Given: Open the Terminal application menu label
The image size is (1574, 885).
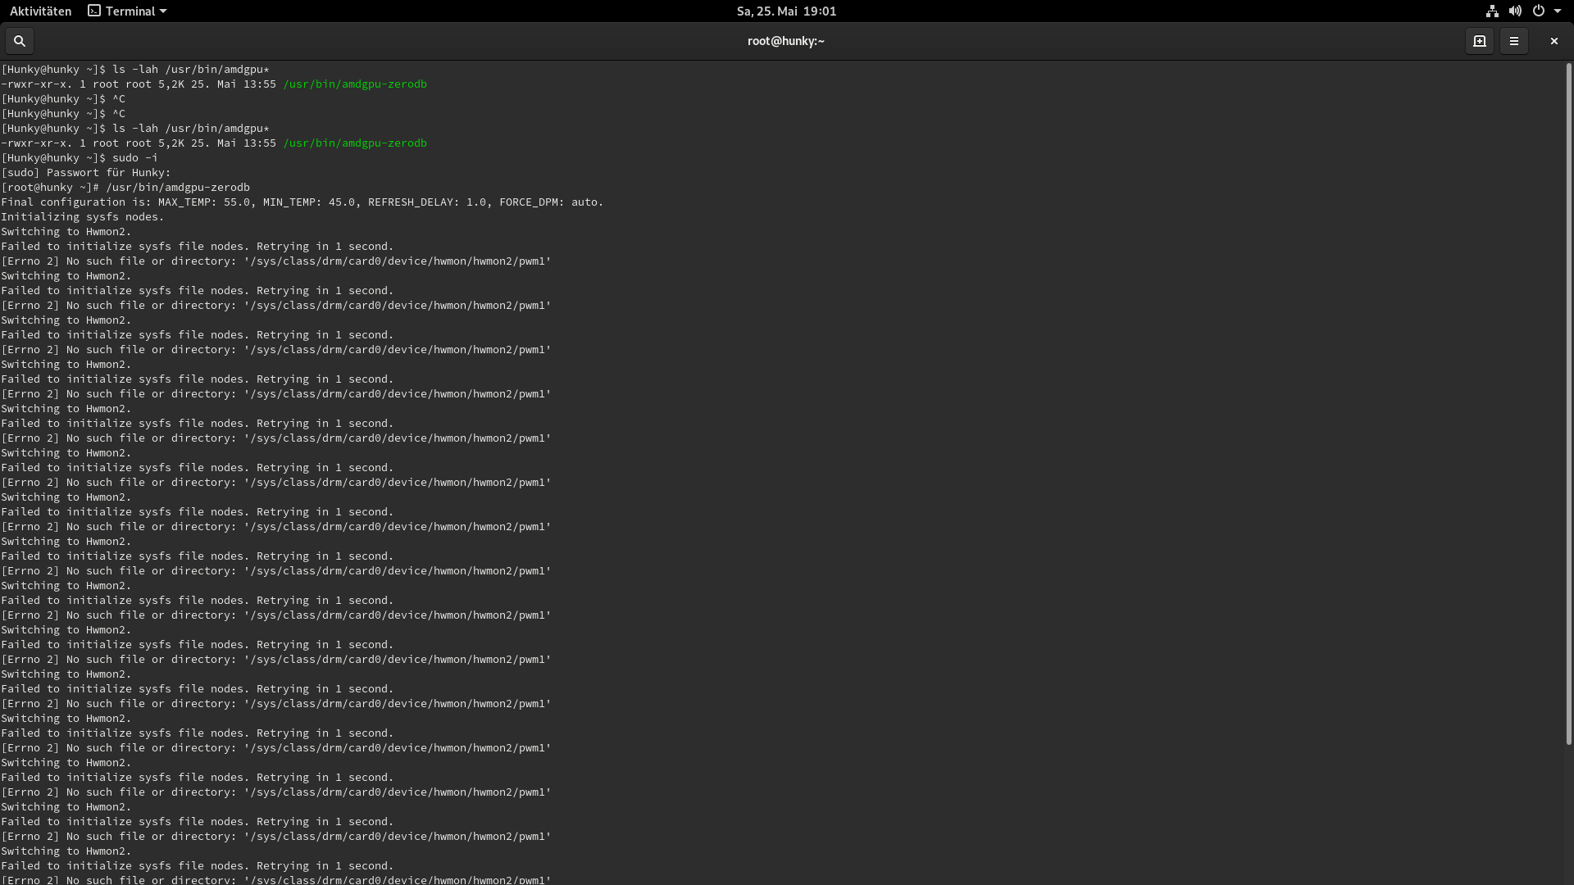Looking at the screenshot, I should 130,11.
